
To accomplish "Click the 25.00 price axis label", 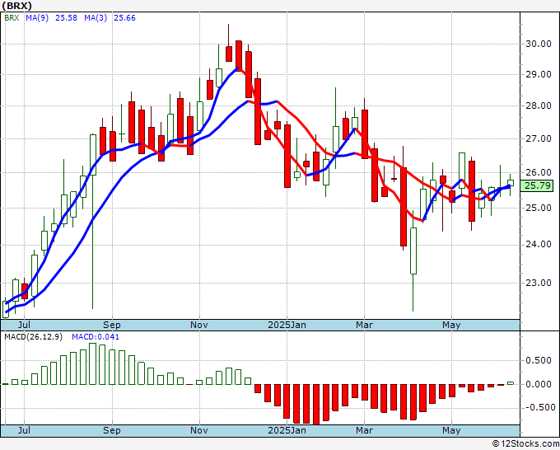I will pyautogui.click(x=539, y=208).
